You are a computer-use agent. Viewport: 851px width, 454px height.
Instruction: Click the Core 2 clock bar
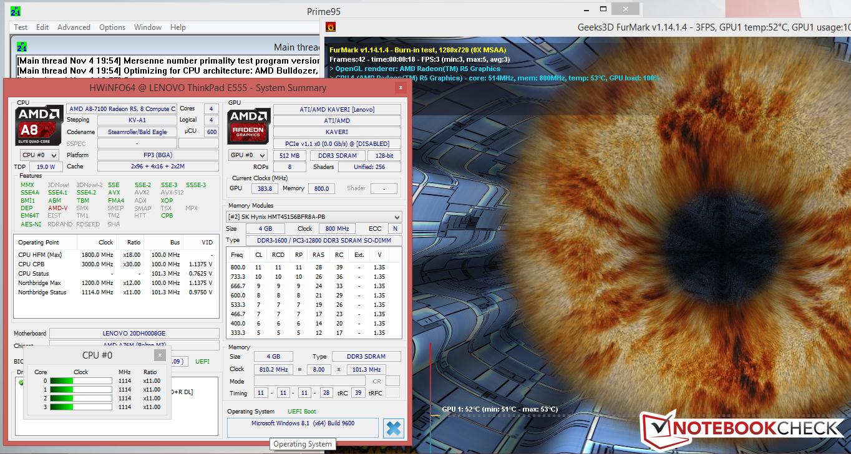81,398
